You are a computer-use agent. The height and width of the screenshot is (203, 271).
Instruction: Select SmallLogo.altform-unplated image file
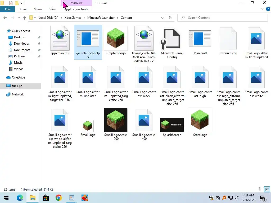click(88, 82)
